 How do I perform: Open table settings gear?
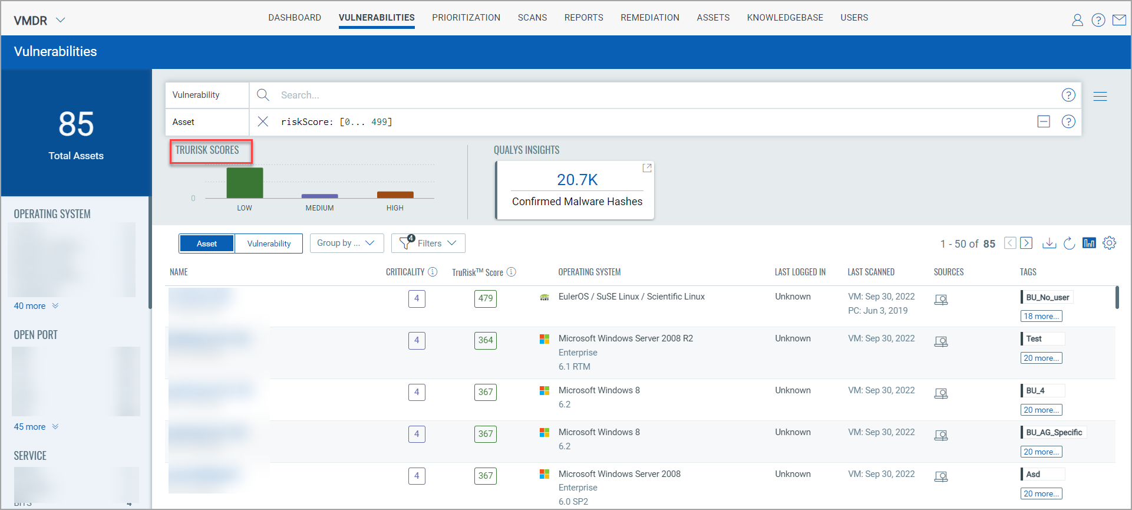[x=1110, y=243]
